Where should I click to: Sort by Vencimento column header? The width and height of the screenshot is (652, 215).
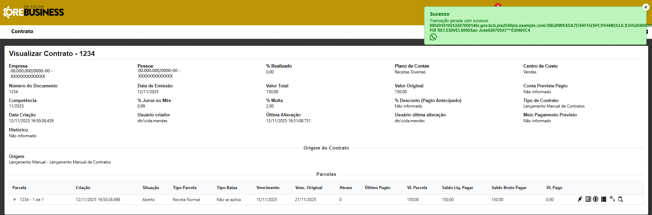(268, 188)
